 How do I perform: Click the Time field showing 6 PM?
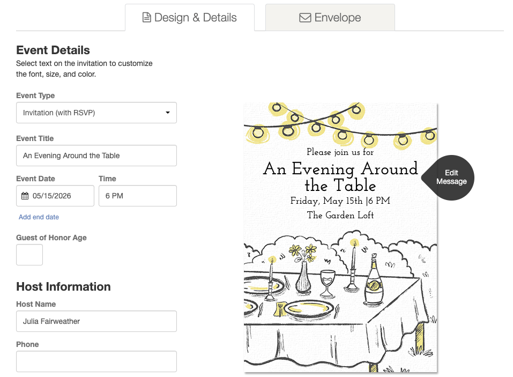(x=137, y=196)
